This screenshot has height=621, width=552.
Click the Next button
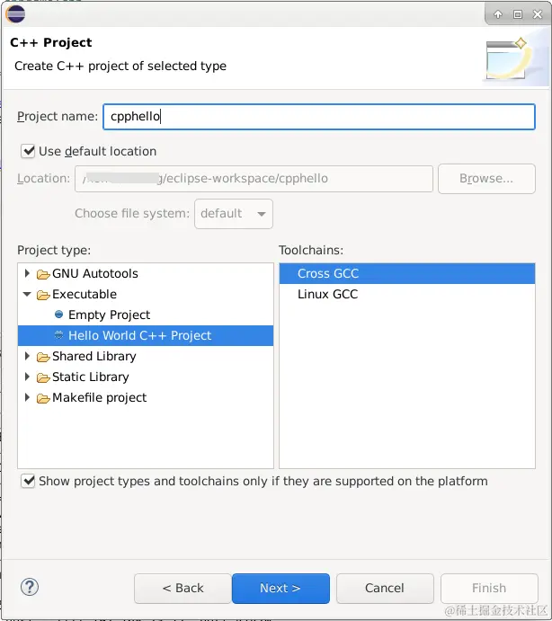tap(280, 588)
